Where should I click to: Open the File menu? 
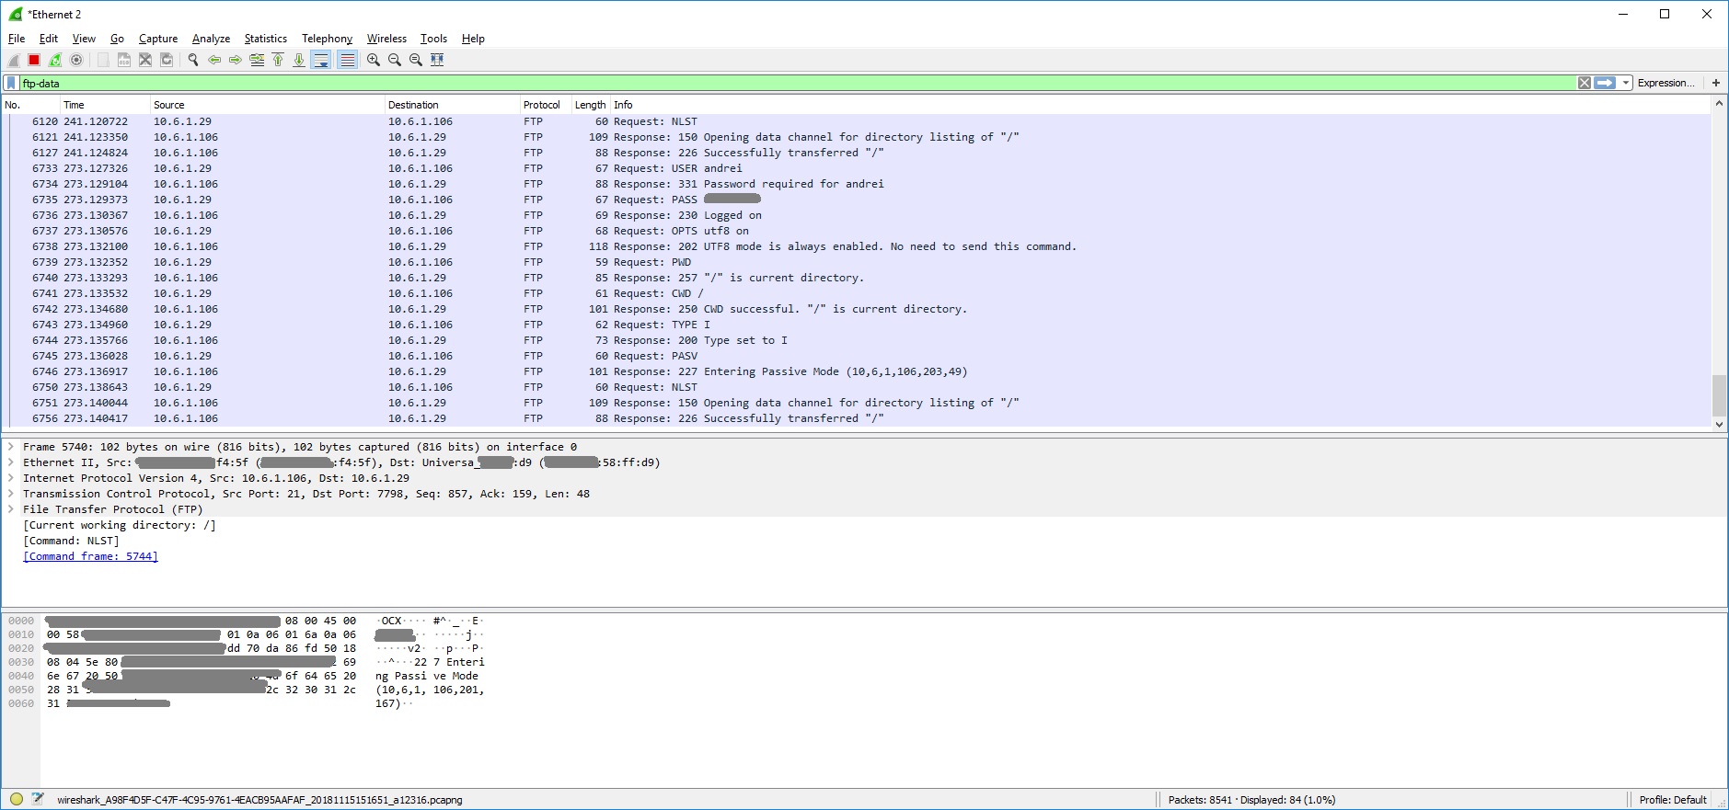coord(17,39)
